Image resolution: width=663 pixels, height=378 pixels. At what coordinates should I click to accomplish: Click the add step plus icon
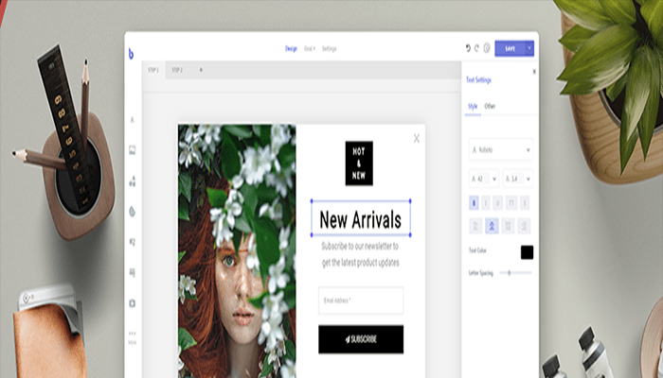coord(201,70)
